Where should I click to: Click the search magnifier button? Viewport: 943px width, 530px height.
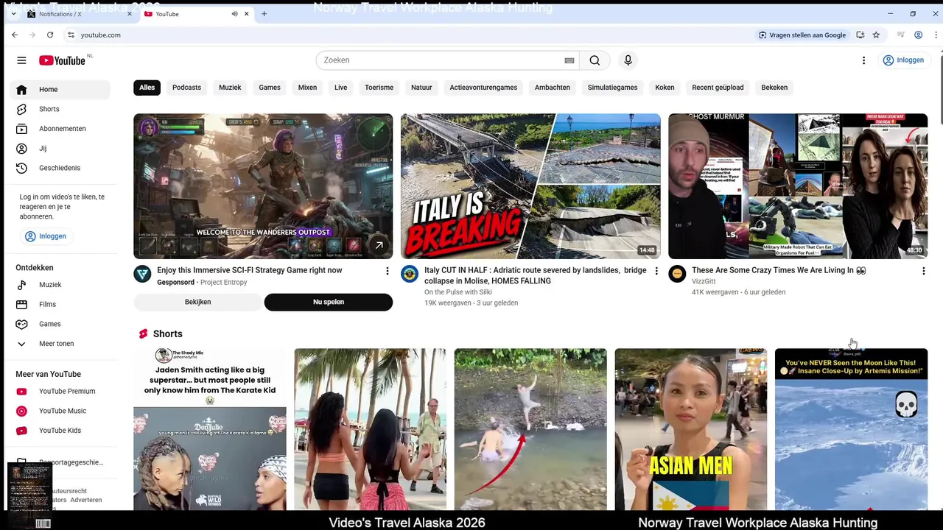tap(595, 60)
